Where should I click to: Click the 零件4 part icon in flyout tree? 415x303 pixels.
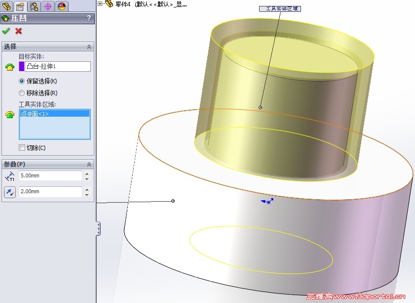109,4
